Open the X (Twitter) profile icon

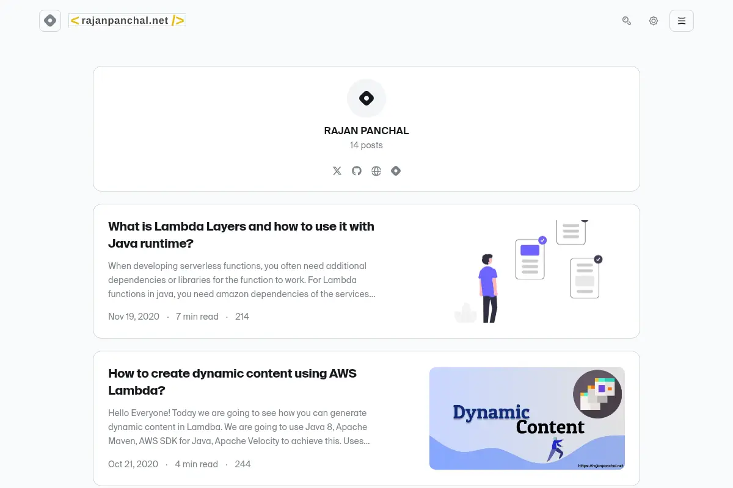337,171
